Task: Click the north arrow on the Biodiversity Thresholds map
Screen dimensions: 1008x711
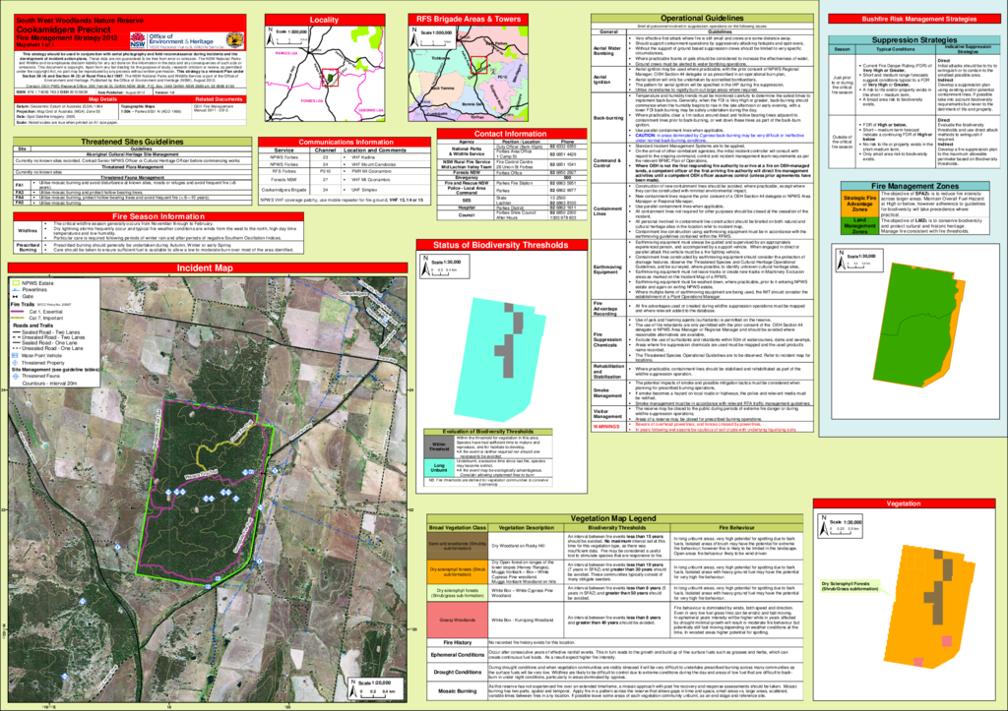Action: coord(424,266)
